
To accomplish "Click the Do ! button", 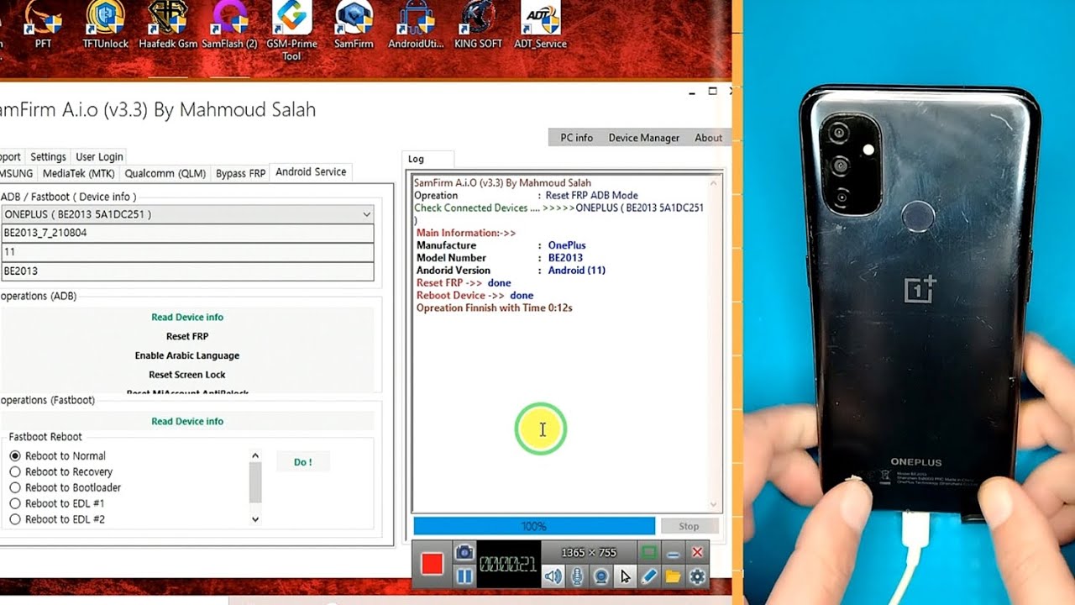I will pos(303,462).
